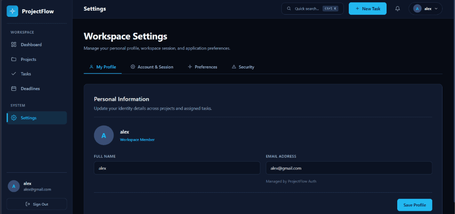Click the Settings gear icon in sidebar
Screen dimensions: 455x214
coord(14,118)
